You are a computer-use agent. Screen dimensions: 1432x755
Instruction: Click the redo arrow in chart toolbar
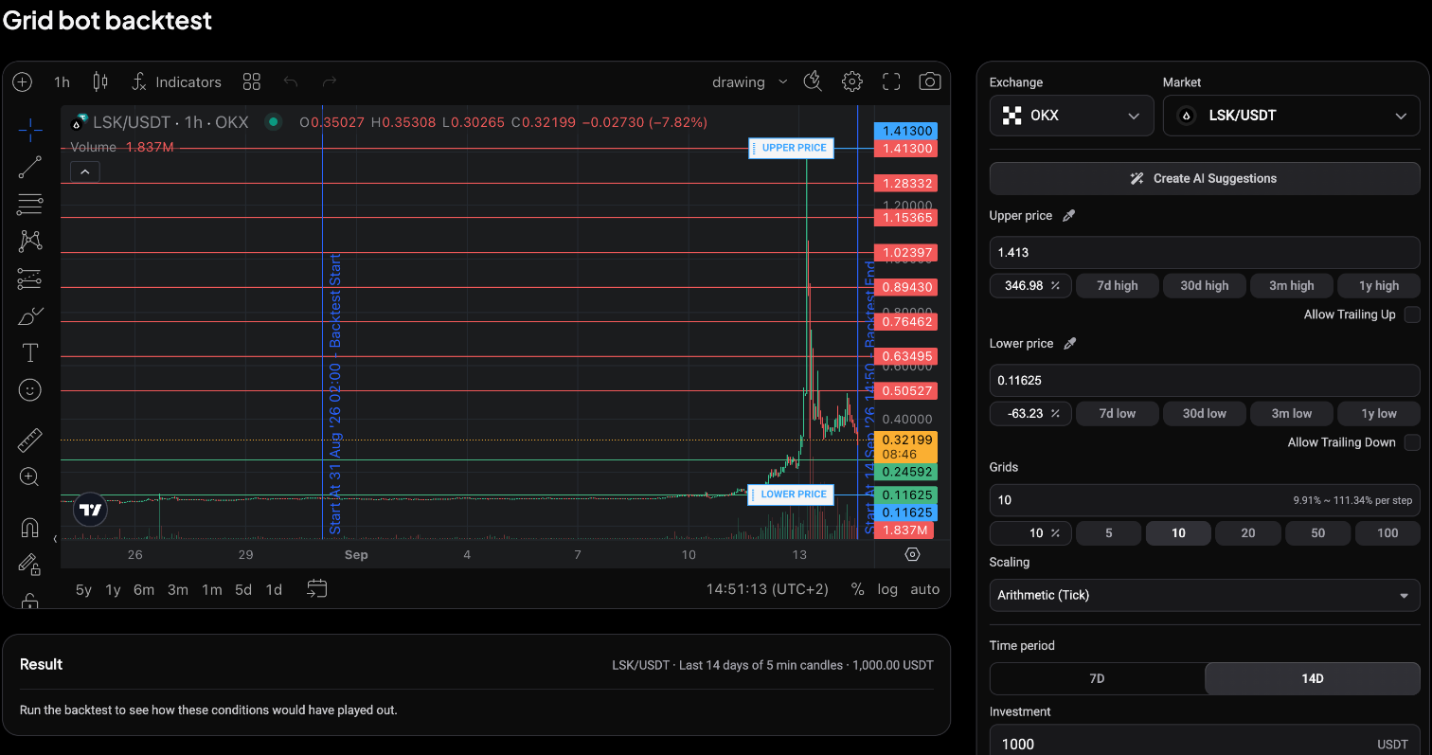330,82
